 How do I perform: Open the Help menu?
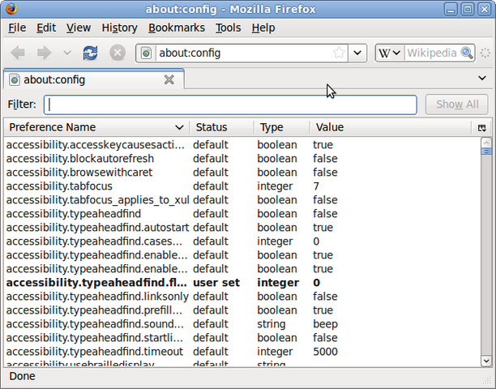[263, 28]
